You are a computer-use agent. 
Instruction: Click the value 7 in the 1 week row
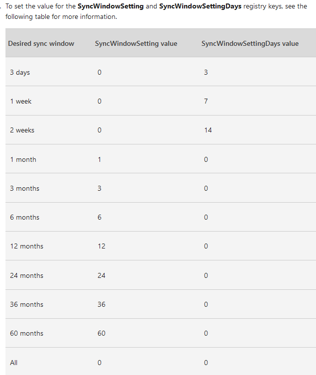coord(206,101)
